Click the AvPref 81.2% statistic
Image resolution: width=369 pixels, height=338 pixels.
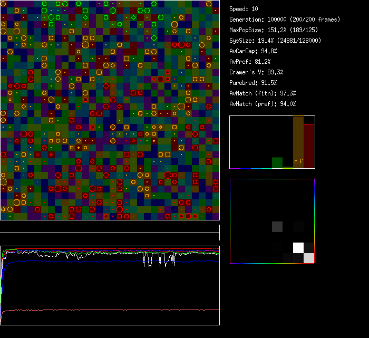[250, 62]
